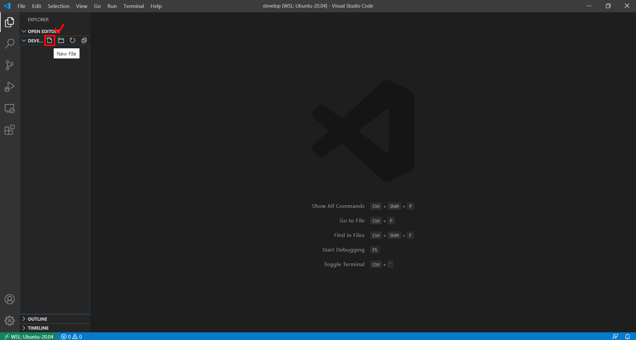Click the Go to File label
This screenshot has height=340, width=636.
click(x=352, y=221)
